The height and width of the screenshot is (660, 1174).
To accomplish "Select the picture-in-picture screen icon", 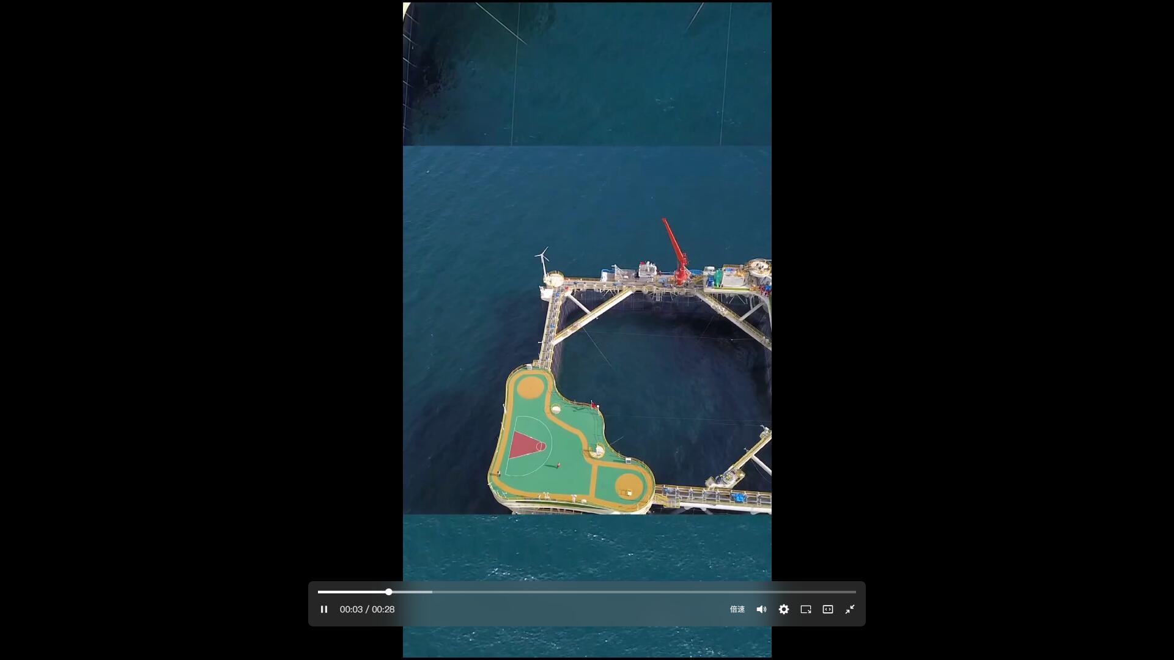I will (x=805, y=609).
